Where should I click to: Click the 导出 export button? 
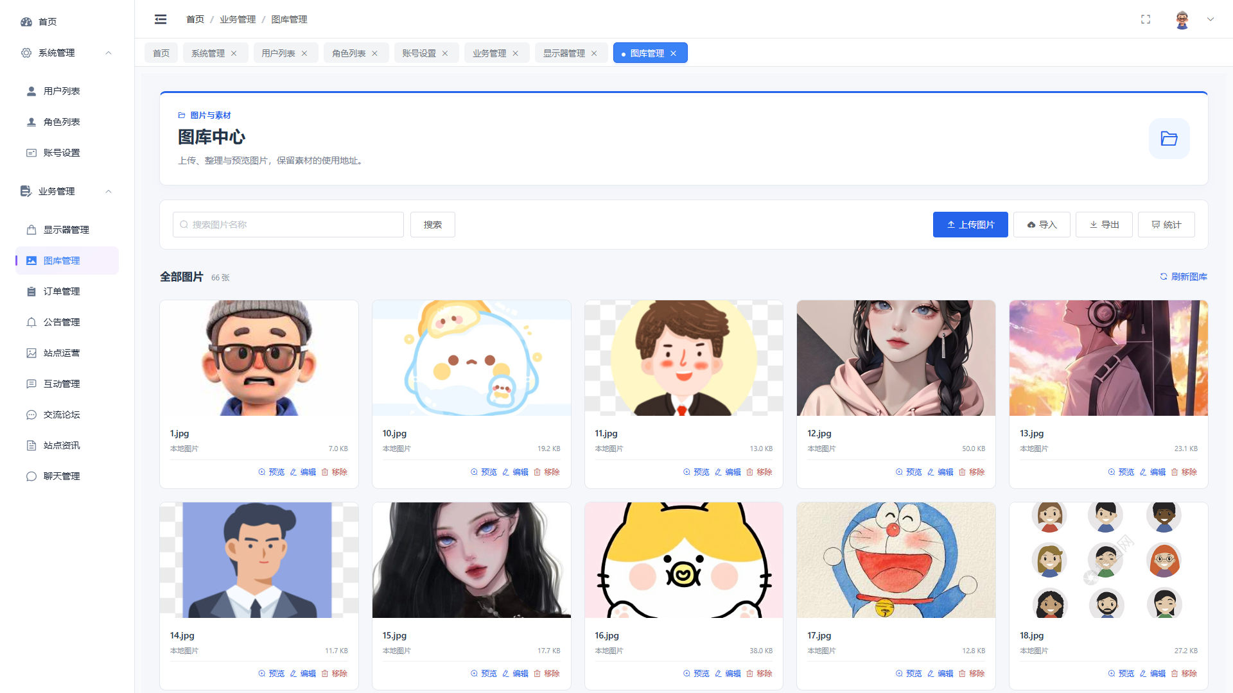(1104, 225)
